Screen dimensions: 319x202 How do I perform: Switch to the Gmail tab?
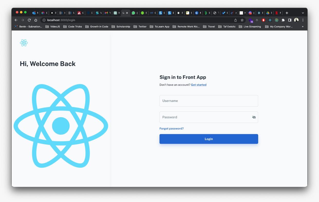click(107, 13)
